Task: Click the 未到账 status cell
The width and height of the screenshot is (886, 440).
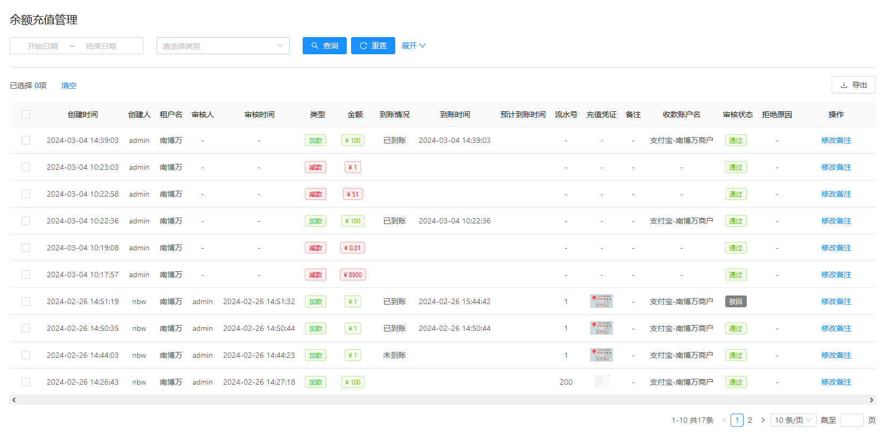Action: tap(395, 355)
